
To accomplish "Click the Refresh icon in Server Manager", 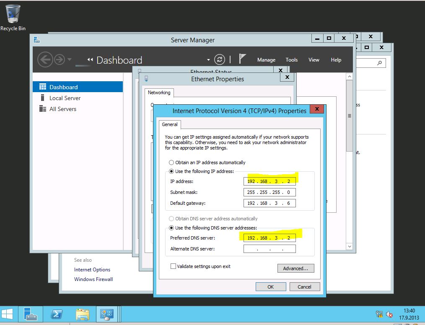I will pos(220,59).
